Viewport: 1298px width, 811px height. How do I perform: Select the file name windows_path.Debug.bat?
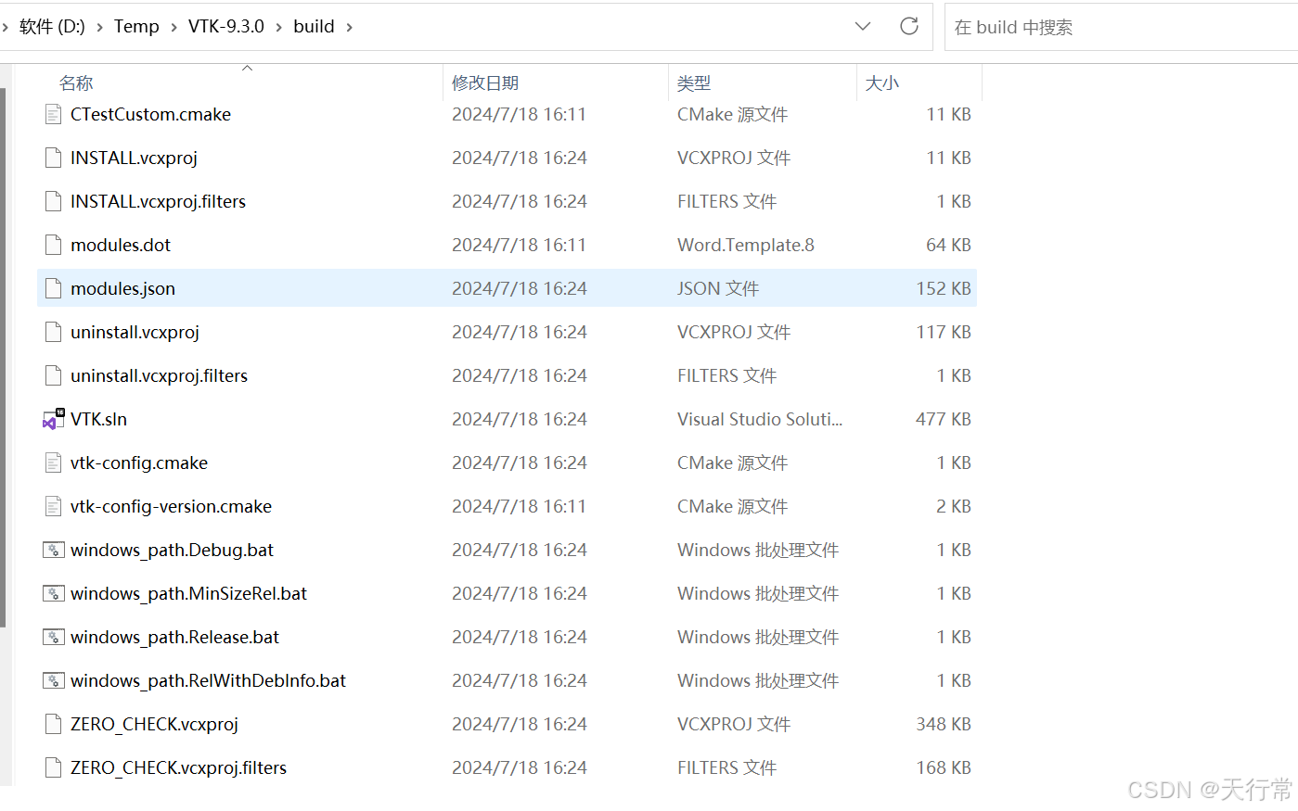coord(172,550)
